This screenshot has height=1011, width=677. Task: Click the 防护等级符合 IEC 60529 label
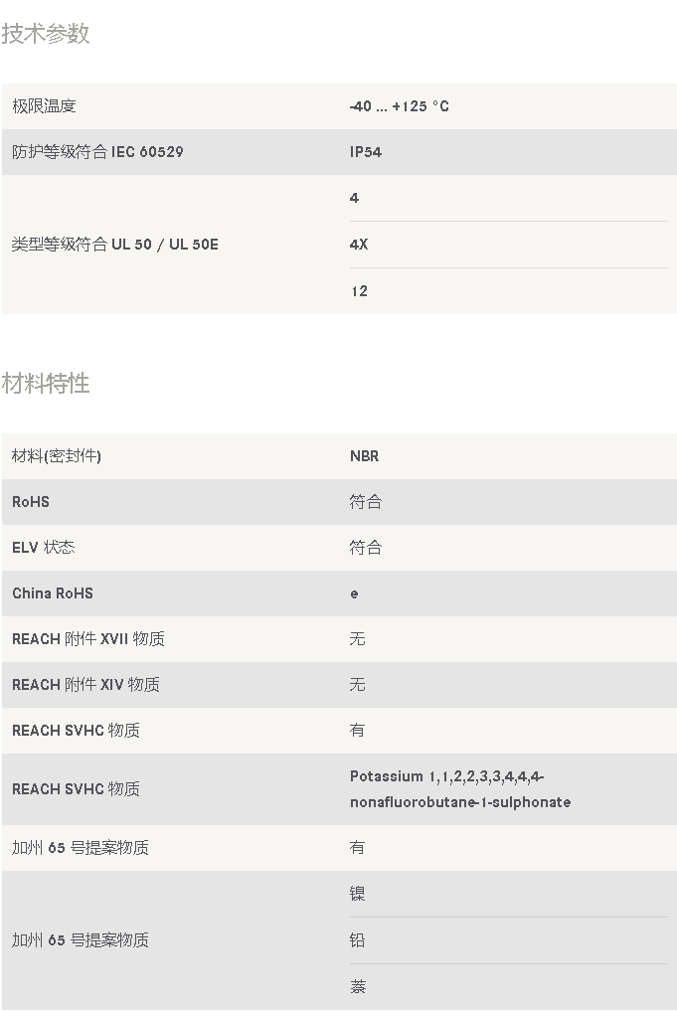[x=97, y=152]
